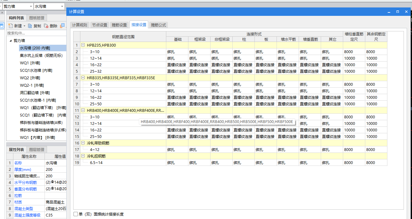Image resolution: width=412 pixels, height=219 pixels.
Task: Click 基础 cell in row 2
Action: tap(177, 52)
